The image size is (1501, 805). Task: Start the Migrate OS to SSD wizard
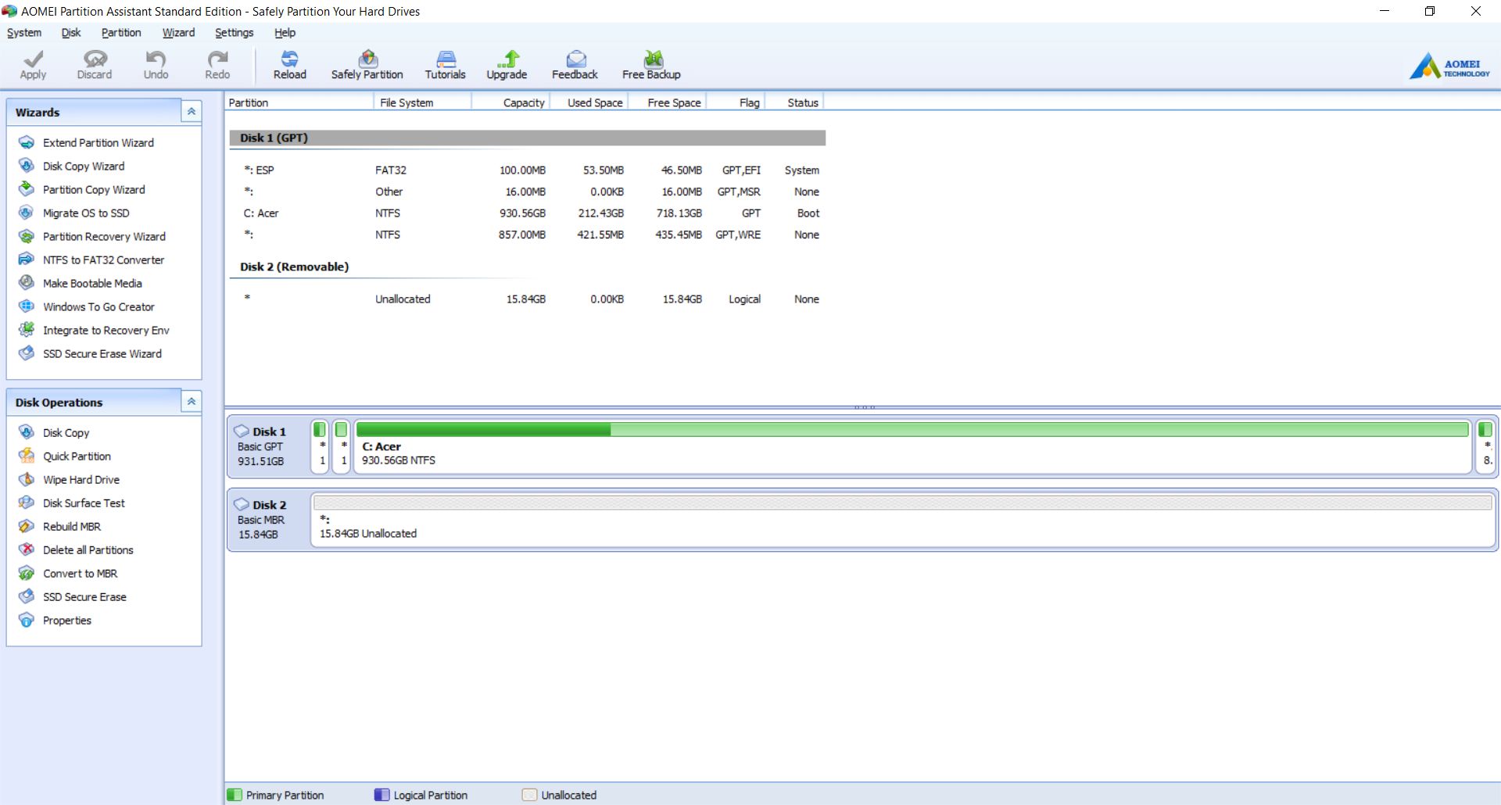tap(86, 213)
